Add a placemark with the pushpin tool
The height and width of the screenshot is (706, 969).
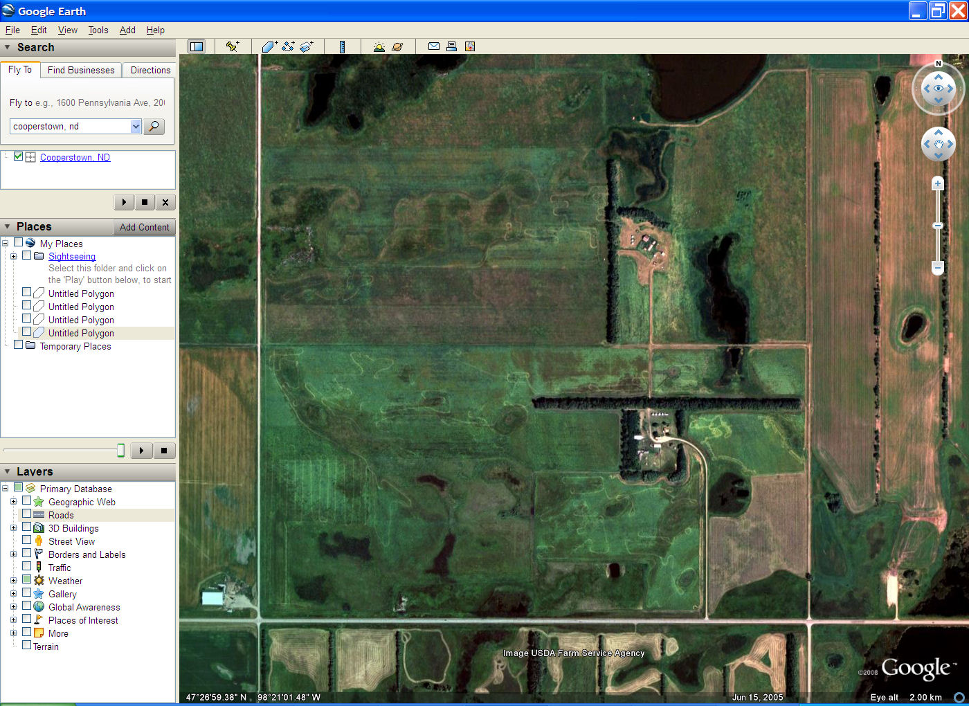(233, 46)
